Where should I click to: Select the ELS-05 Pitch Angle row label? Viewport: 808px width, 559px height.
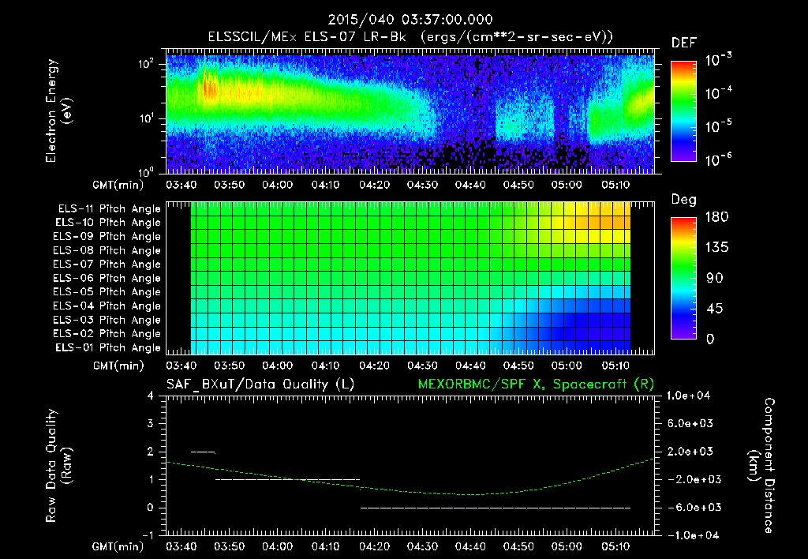(x=107, y=292)
